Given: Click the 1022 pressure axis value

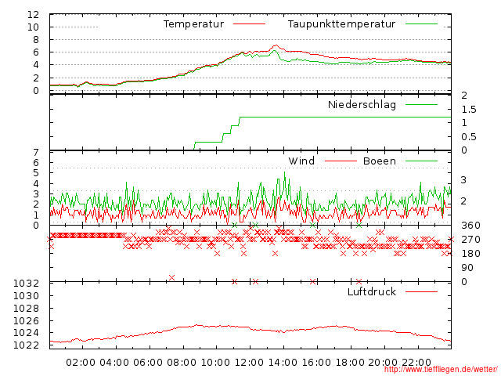Looking at the screenshot, I should pos(26,345).
